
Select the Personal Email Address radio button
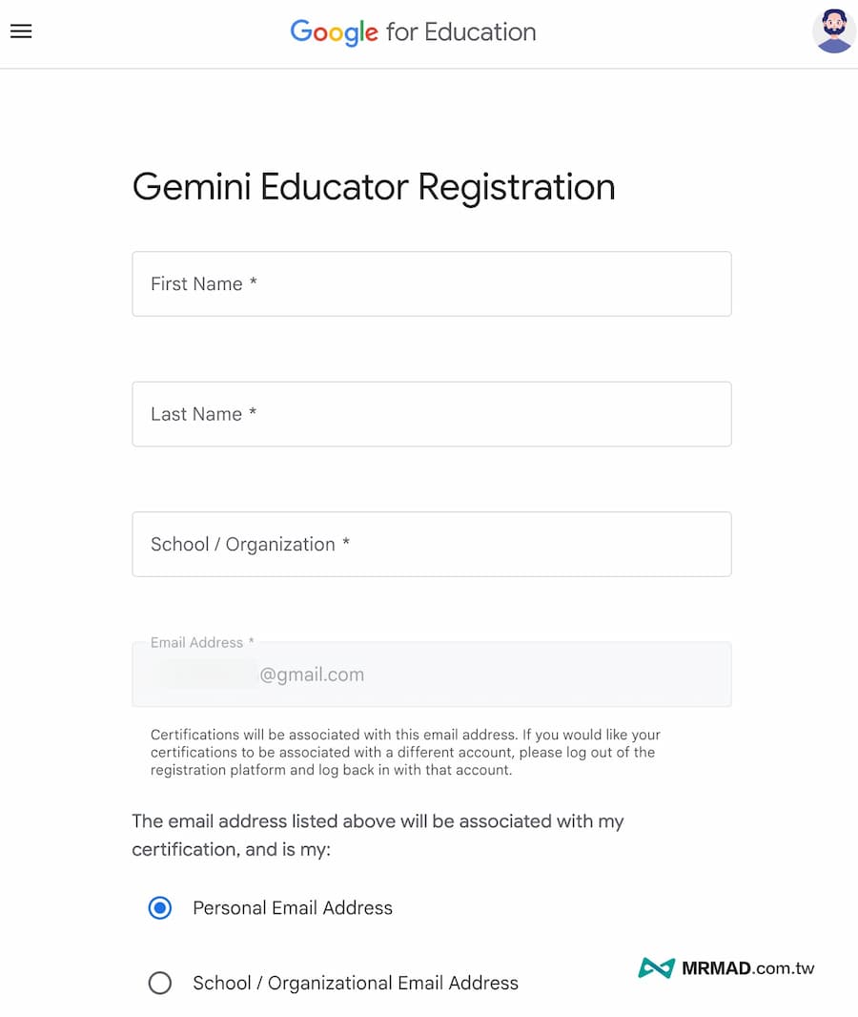(159, 907)
